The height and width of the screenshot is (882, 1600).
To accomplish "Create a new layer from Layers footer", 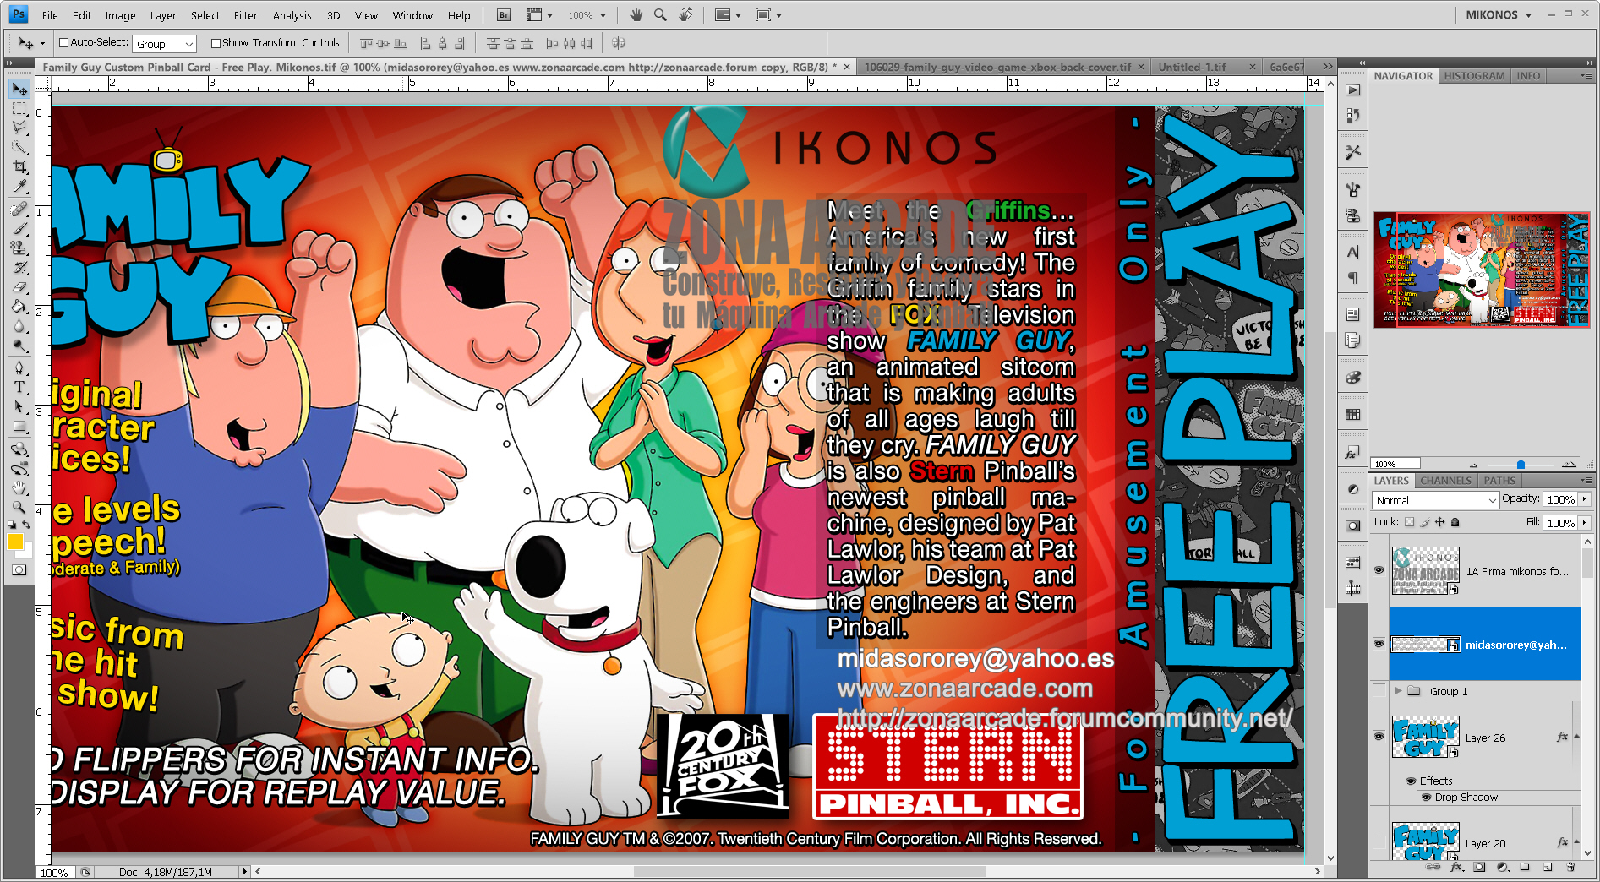I will (1548, 867).
